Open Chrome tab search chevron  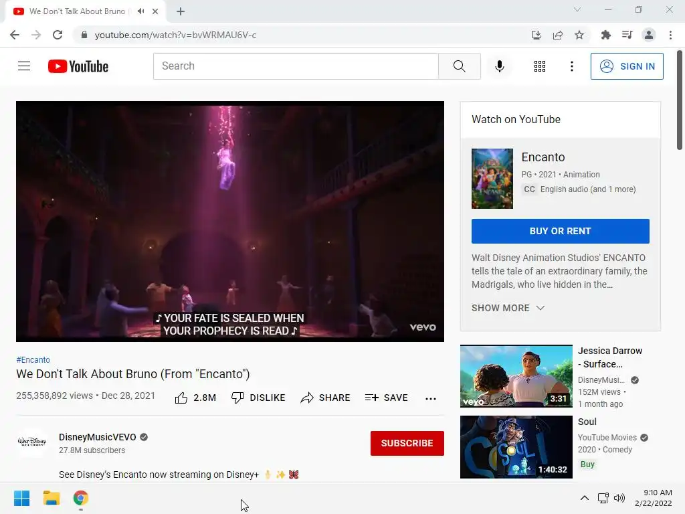click(x=577, y=9)
